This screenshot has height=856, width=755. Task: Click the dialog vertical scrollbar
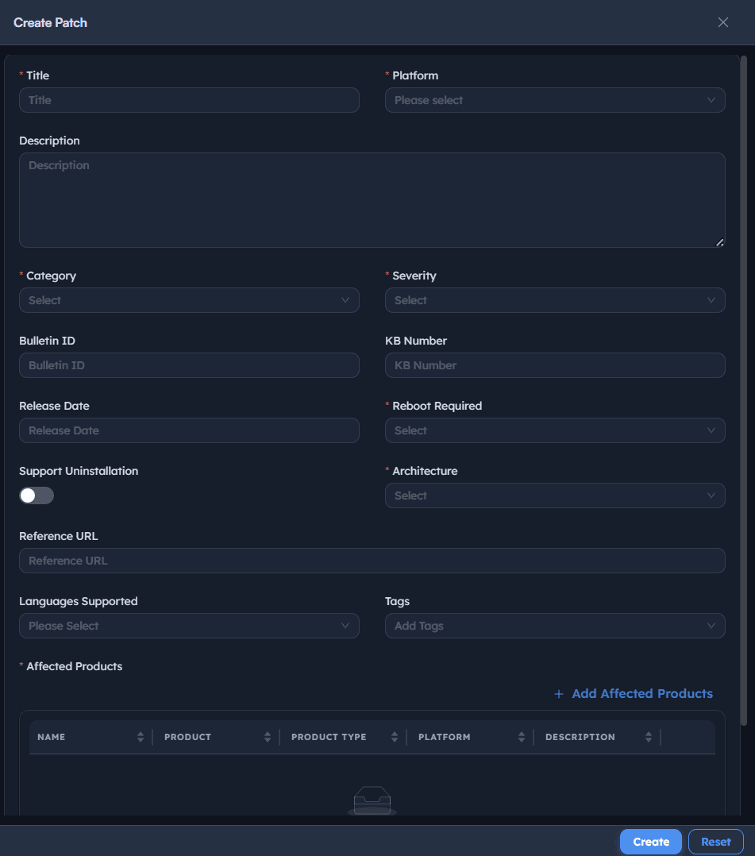pyautogui.click(x=744, y=391)
